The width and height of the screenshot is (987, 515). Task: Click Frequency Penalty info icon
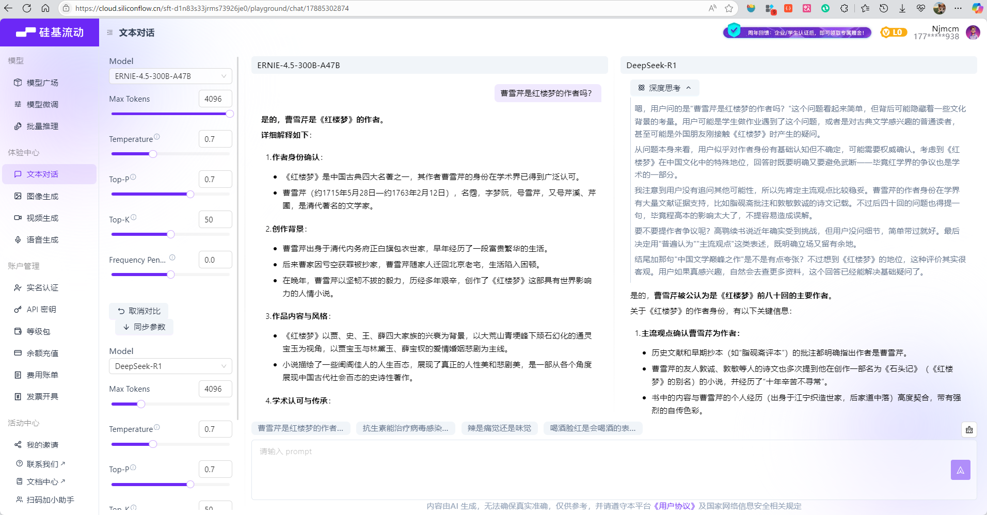click(172, 257)
